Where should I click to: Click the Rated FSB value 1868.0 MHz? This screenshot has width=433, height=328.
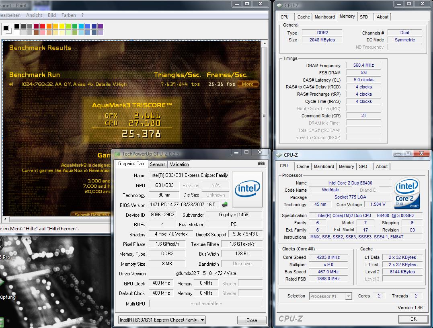click(328, 279)
